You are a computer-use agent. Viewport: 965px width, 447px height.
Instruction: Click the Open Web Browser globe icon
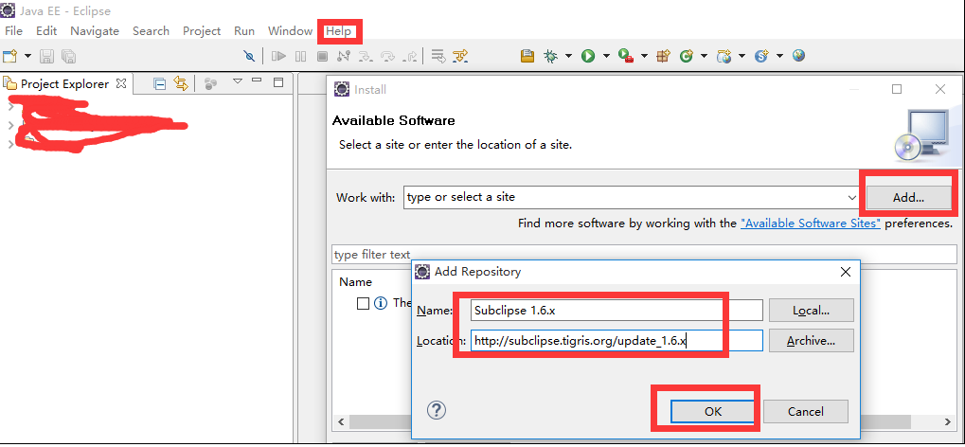(x=799, y=56)
